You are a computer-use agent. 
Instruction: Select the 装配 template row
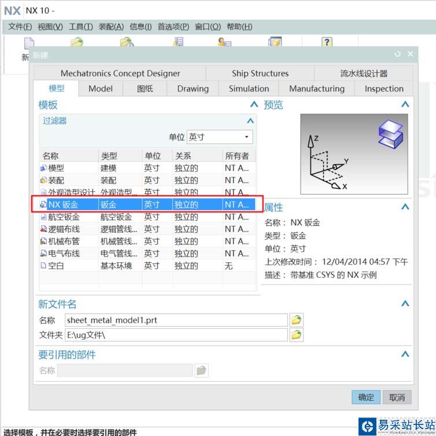147,180
